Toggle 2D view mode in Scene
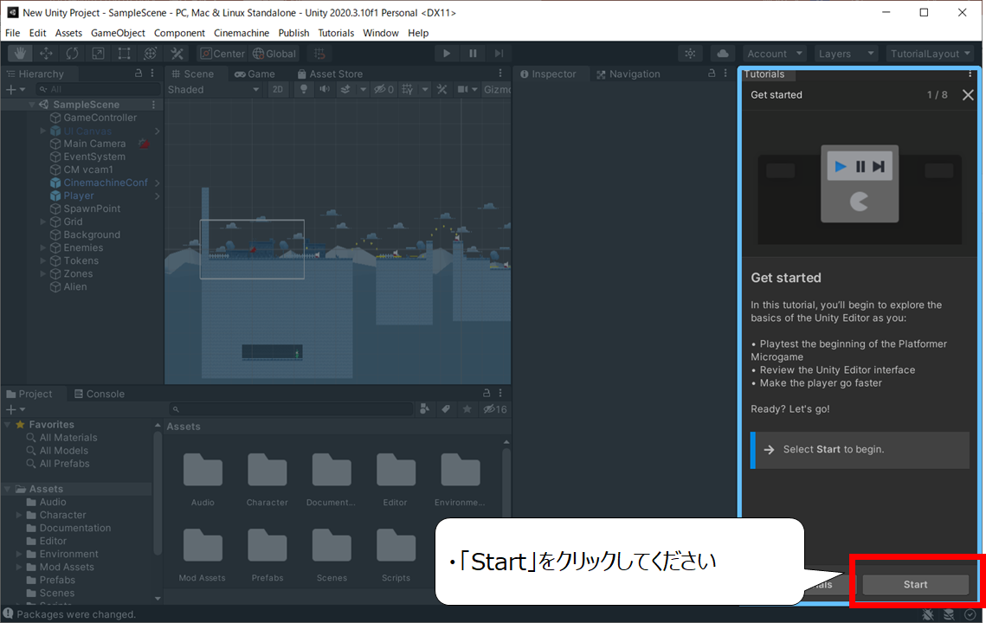Viewport: 986px width, 623px height. coord(277,89)
